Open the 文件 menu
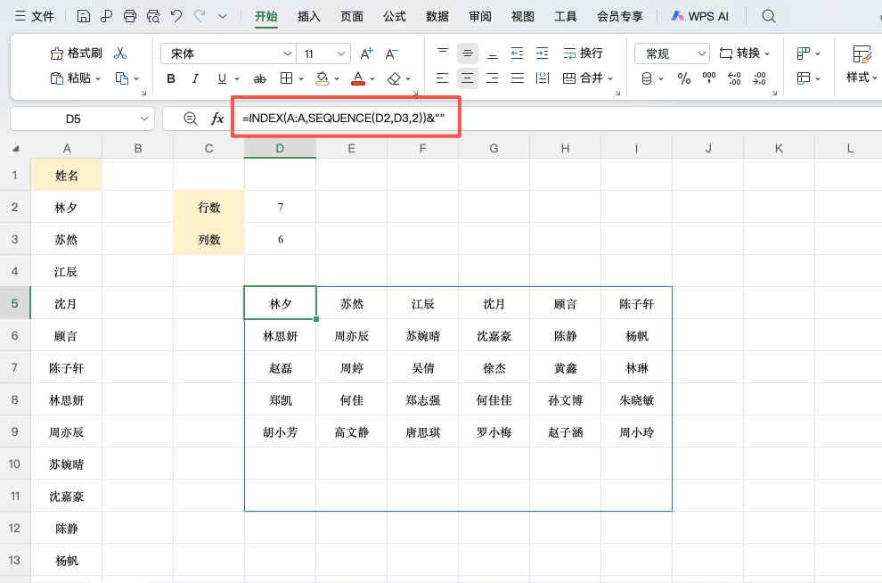Image resolution: width=882 pixels, height=583 pixels. (35, 16)
